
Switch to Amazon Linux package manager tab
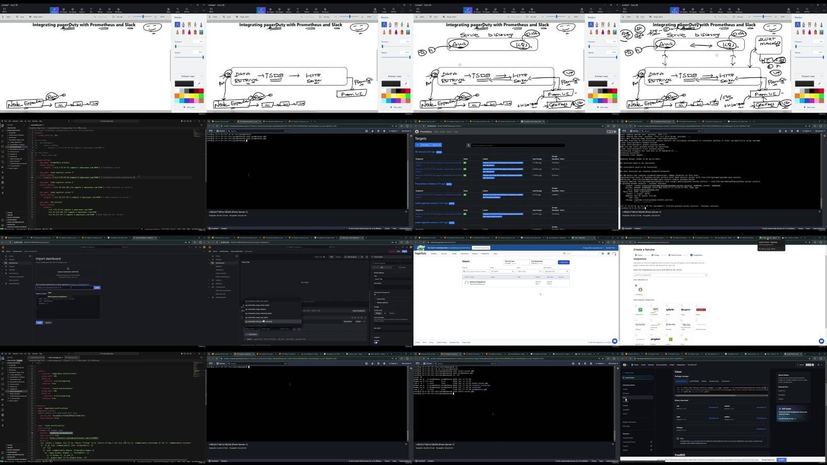[714, 381]
